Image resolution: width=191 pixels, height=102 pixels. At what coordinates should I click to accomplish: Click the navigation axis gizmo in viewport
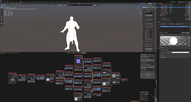(x=138, y=9)
